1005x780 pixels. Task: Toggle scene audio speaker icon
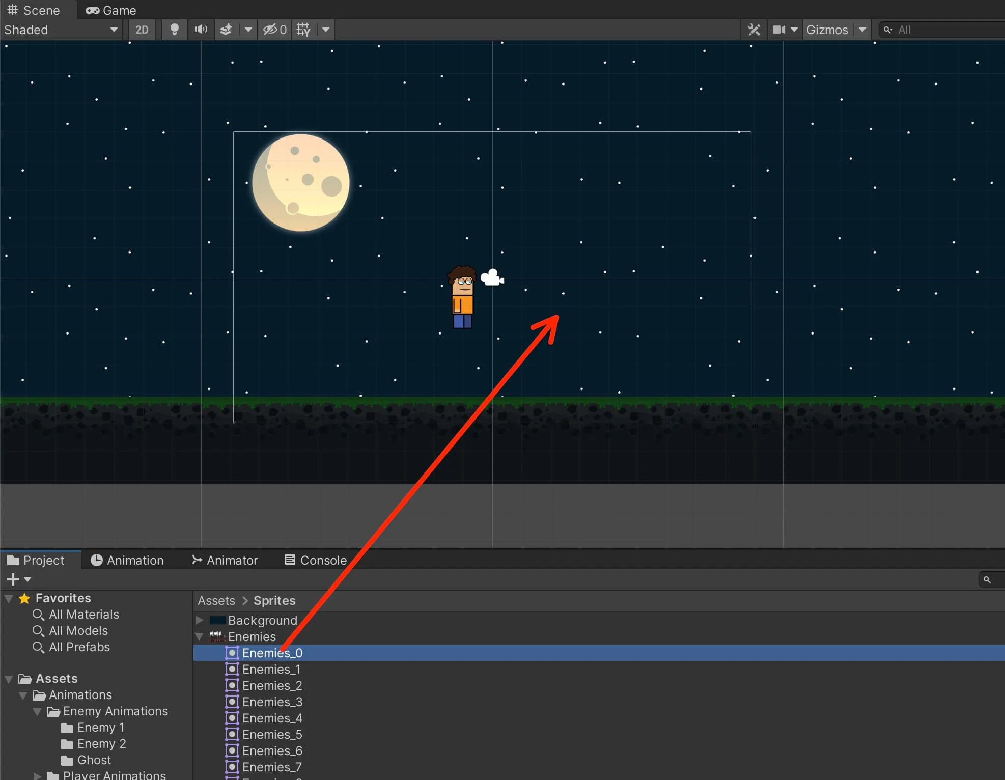point(201,30)
